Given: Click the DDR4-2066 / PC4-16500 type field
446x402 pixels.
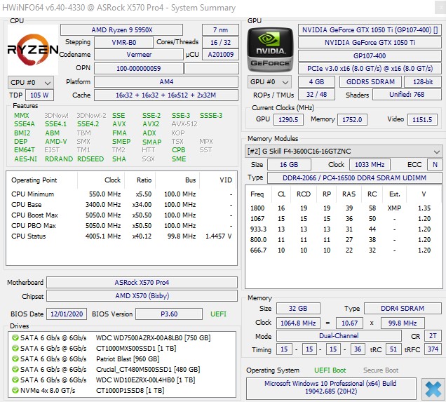Looking at the screenshot, I should pos(354,178).
